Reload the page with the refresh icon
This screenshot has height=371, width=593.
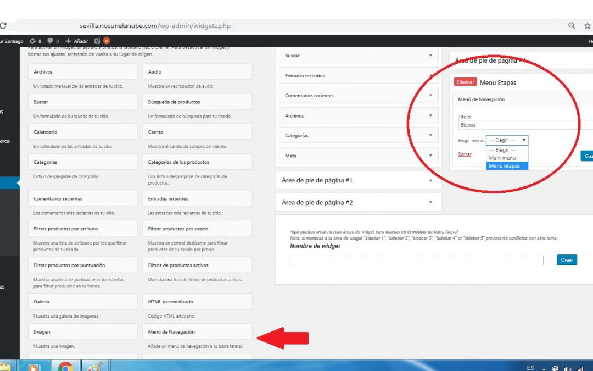pyautogui.click(x=3, y=26)
